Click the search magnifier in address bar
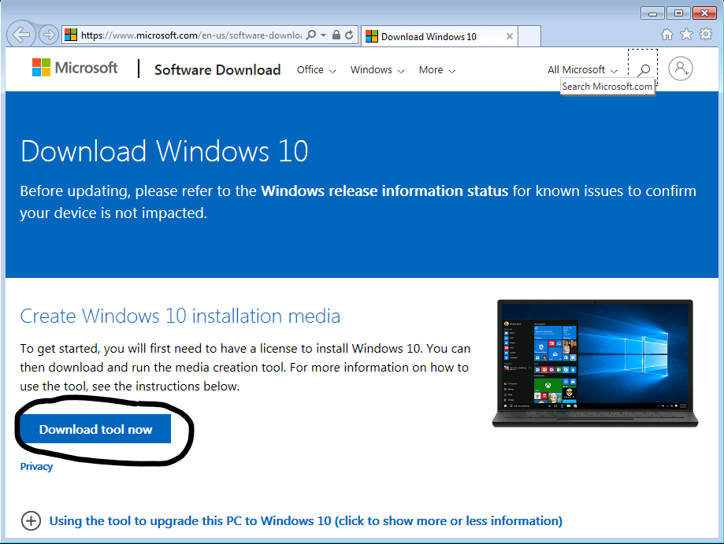This screenshot has height=544, width=724. pyautogui.click(x=311, y=35)
